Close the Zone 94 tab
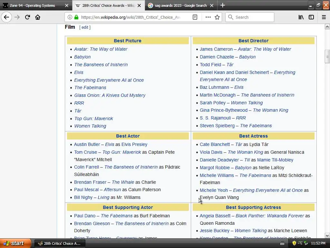Viewport: 330px width, 248px height. (66, 5)
